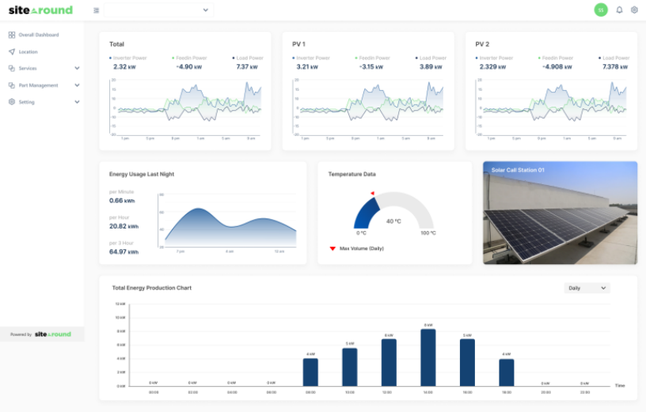
Task: Click the sidebar collapse menu icon
Action: (x=97, y=10)
